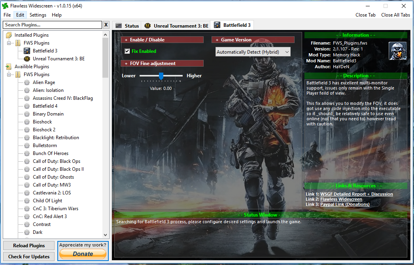The width and height of the screenshot is (414, 265).
Task: Collapse the installed FWS Plugins tree node
Action: coord(9,43)
